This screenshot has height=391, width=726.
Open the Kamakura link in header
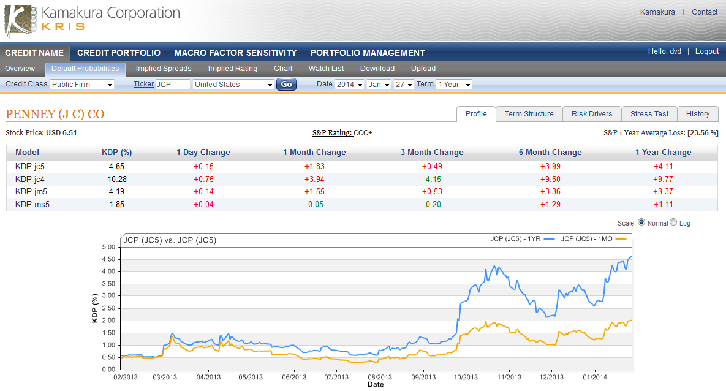pos(657,12)
